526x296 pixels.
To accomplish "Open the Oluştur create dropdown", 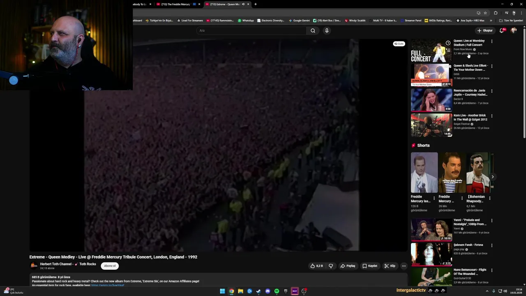I will pyautogui.click(x=485, y=30).
